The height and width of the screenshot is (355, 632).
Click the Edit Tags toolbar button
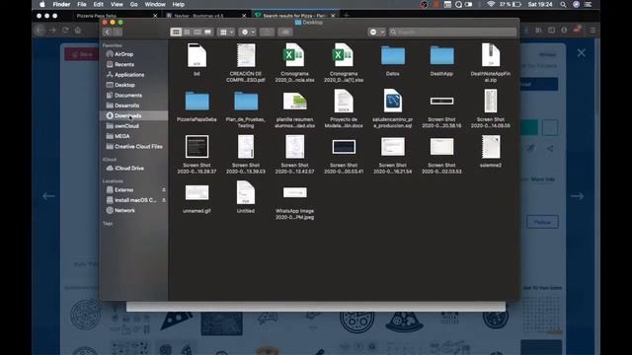point(285,32)
